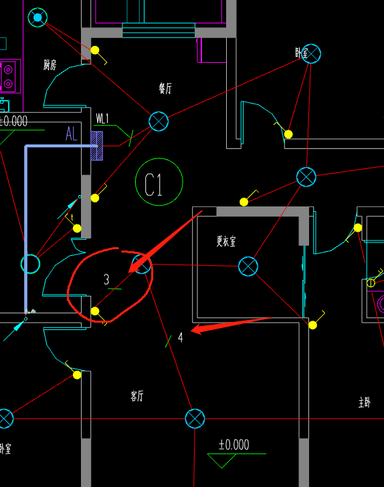Screen dimensions: 384x487
Task: Select the 客厅 living room lamp symbol
Action: click(195, 419)
